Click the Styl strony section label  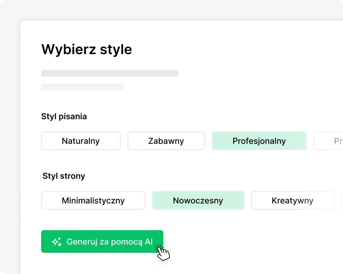[64, 176]
